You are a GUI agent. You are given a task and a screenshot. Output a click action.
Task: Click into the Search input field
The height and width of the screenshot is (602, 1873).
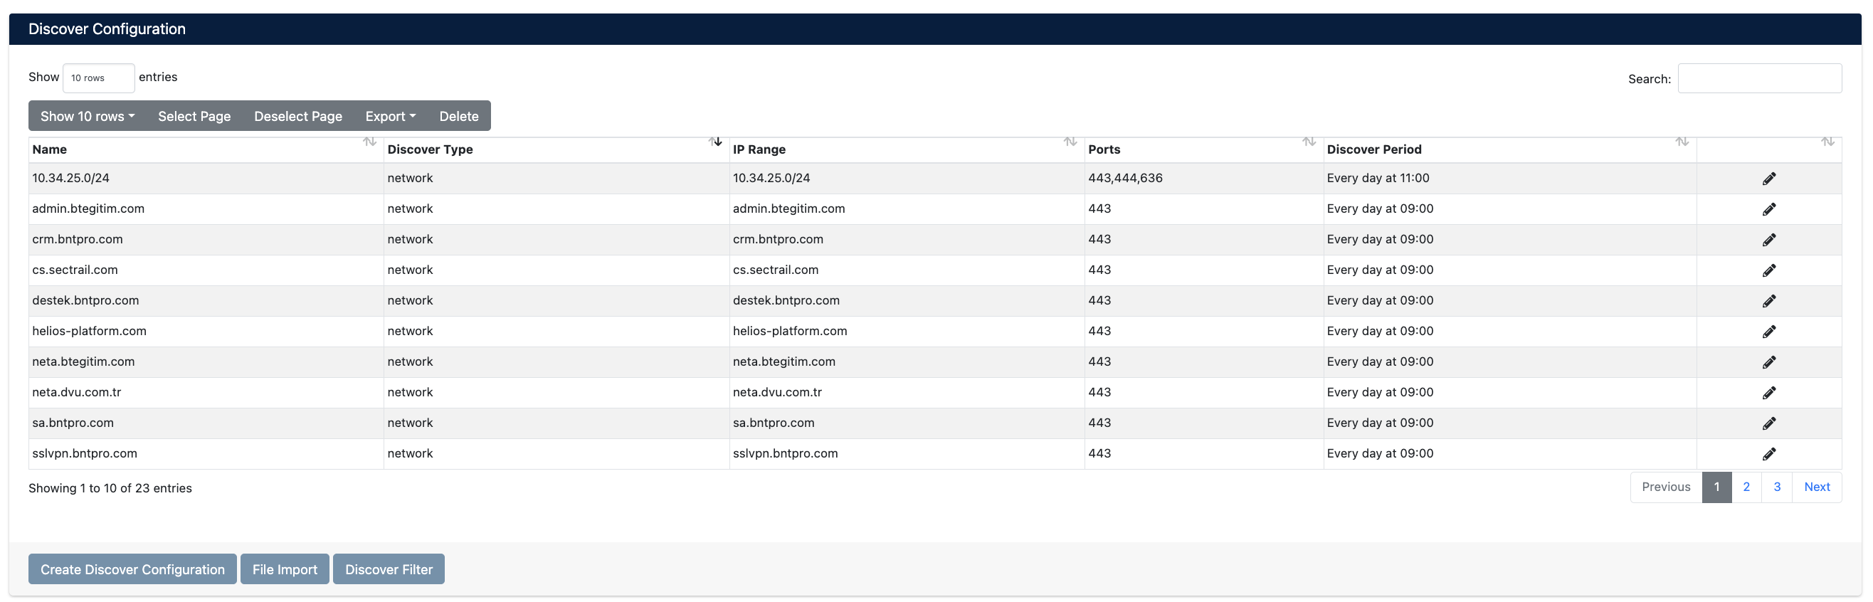click(x=1759, y=78)
